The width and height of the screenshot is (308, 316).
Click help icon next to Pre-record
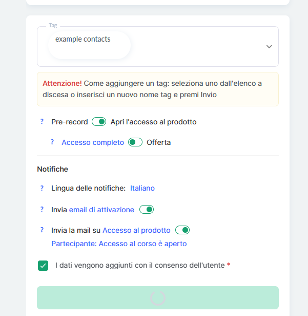[x=42, y=122]
